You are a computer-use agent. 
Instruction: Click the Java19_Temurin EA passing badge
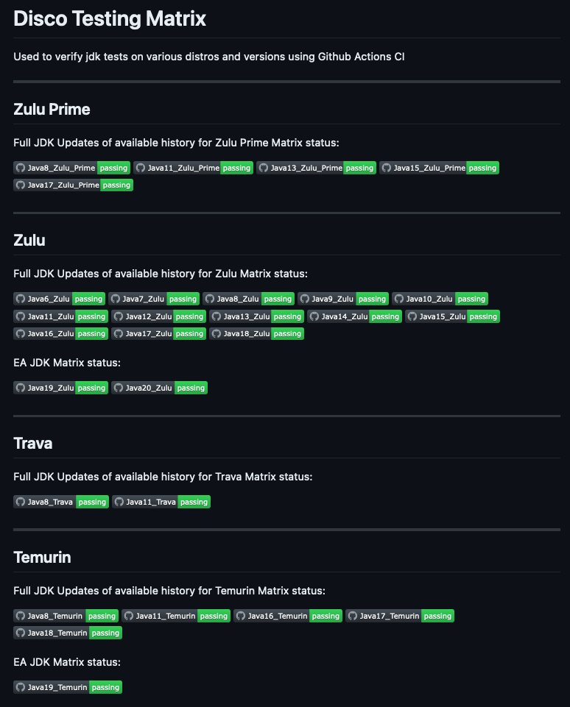(x=68, y=687)
